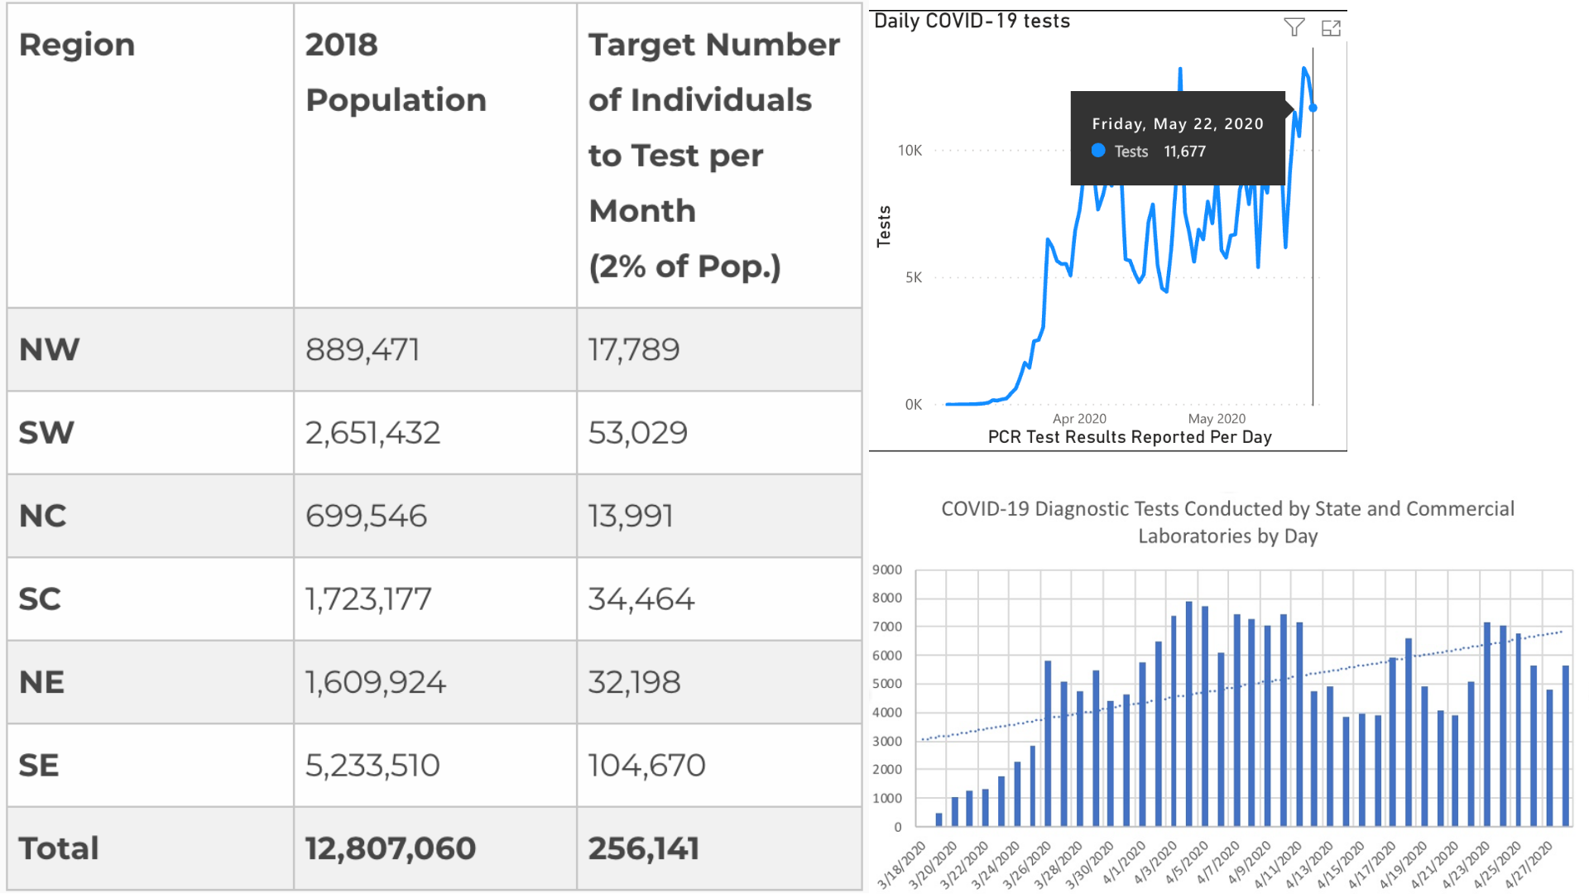Viewport: 1589px width, 894px height.
Task: Click the tooltip date 'Friday, May 22, 2020'
Action: [x=1177, y=124]
